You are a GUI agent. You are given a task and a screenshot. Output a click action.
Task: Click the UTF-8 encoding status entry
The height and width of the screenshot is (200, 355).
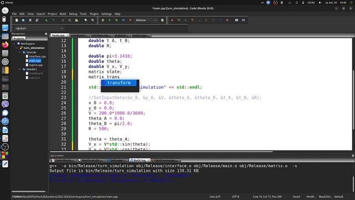(235, 197)
